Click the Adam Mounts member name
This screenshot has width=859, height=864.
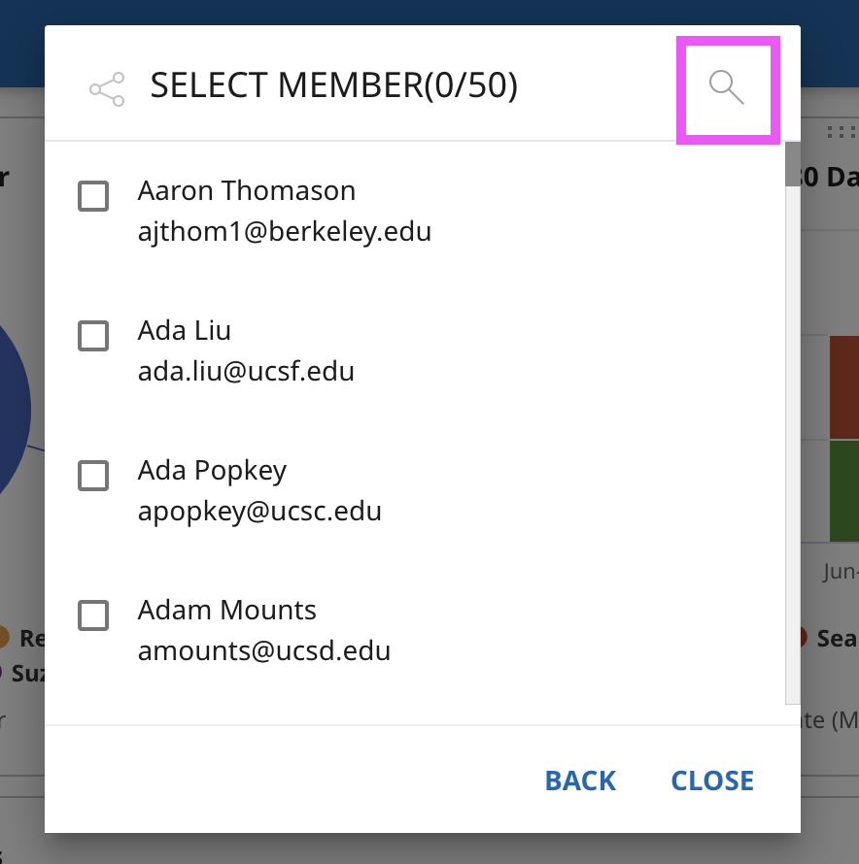point(227,610)
